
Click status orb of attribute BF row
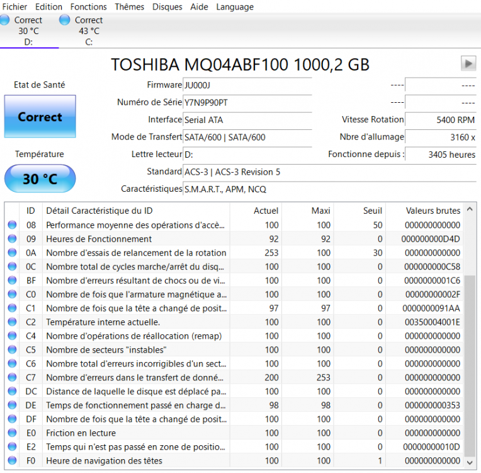12,280
